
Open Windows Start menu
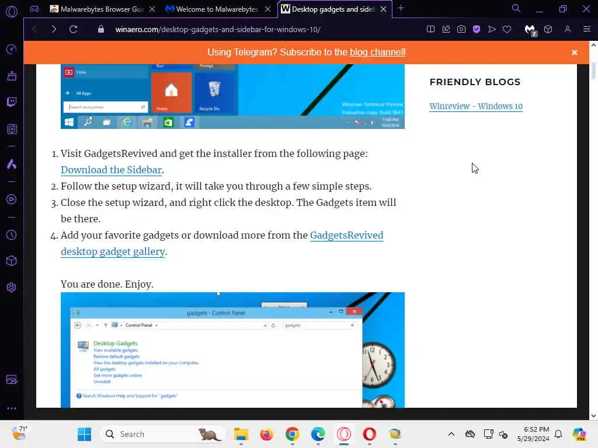pyautogui.click(x=84, y=434)
